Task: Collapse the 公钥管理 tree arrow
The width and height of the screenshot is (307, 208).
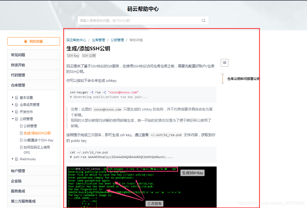Action: 13,119
